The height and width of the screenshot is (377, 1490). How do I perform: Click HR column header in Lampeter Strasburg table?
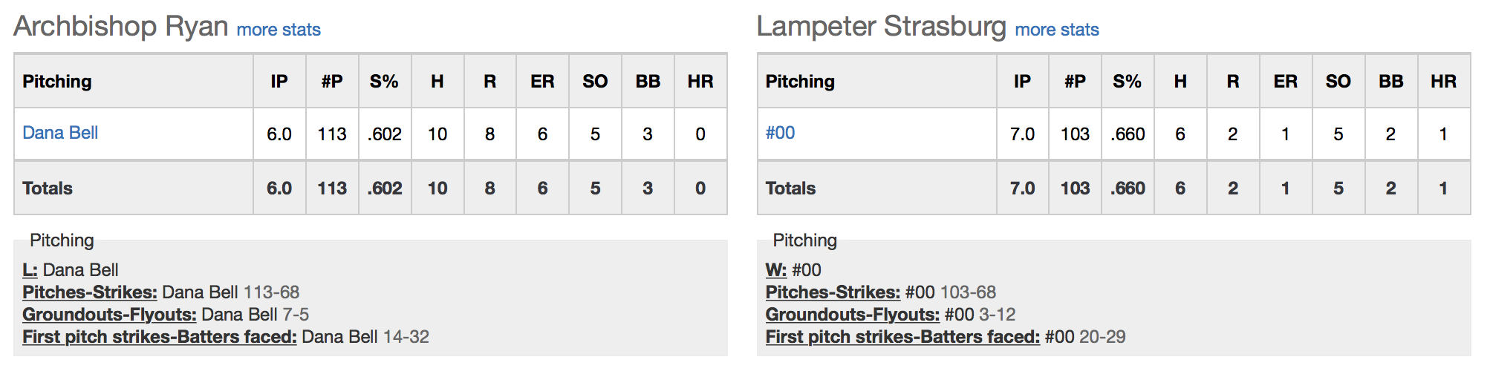point(1444,82)
